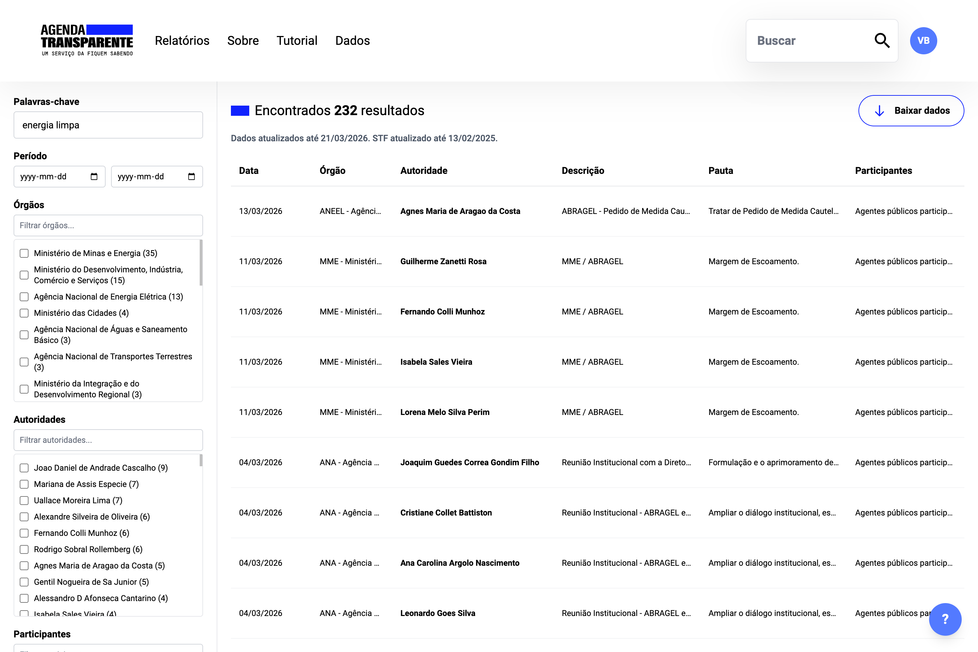Viewport: 978px width, 652px height.
Task: Check Alessandro D Afonseca Cantarino
Action: tap(24, 598)
